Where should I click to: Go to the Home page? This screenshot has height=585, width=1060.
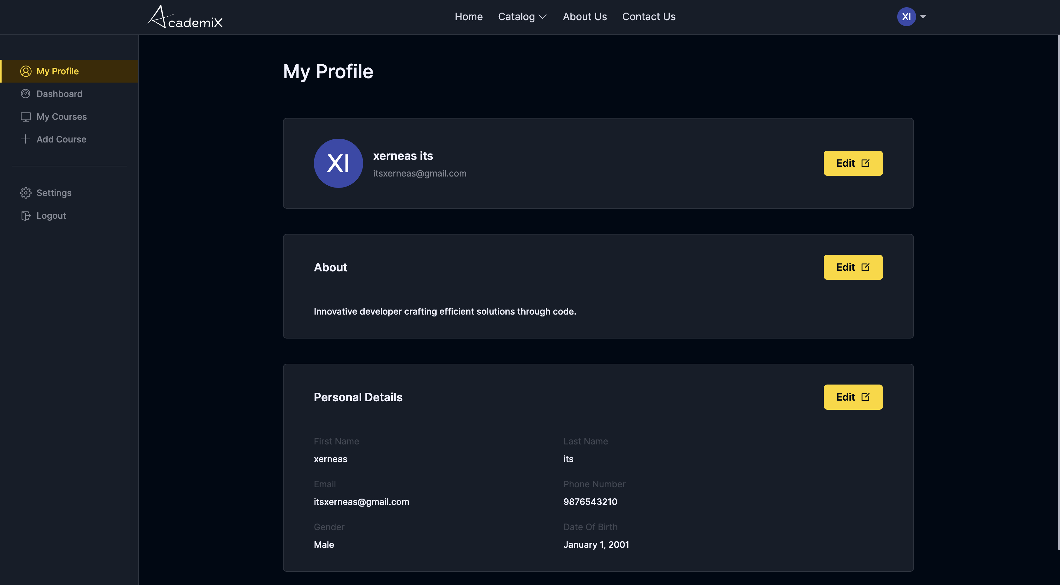coord(468,17)
